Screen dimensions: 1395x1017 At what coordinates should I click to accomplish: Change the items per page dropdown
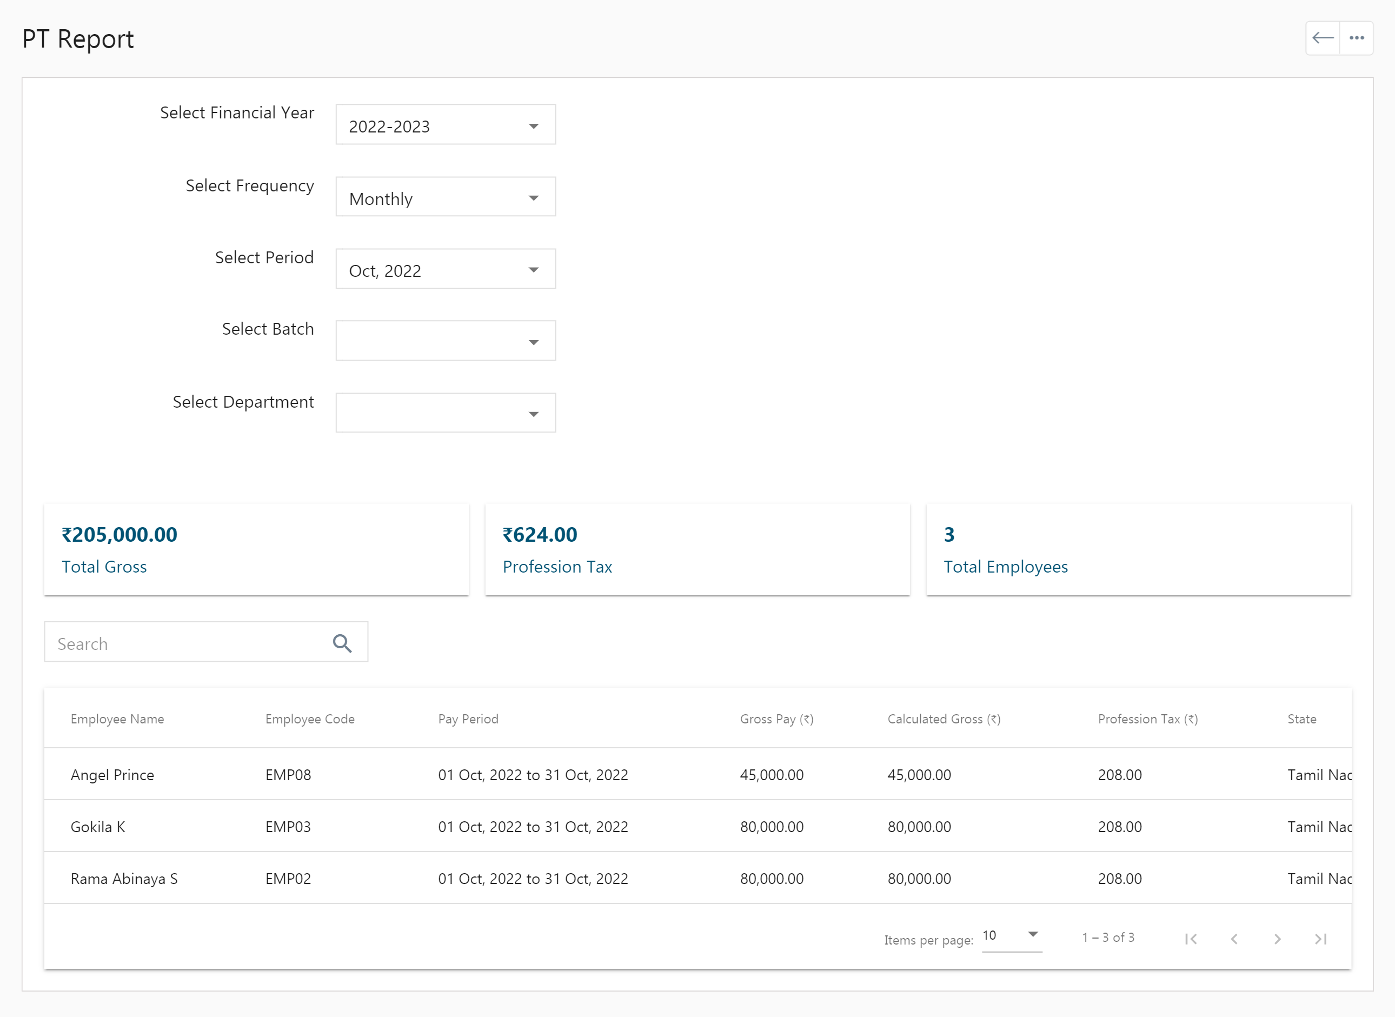click(x=1012, y=936)
